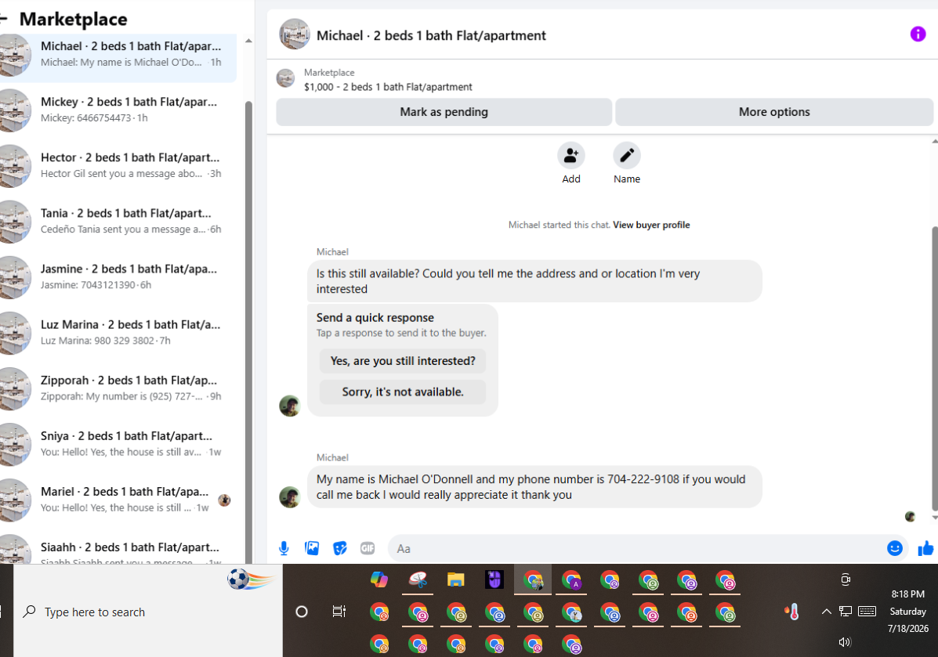Viewport: 938px width, 657px height.
Task: Open Zipporah's conversation
Action: (118, 388)
